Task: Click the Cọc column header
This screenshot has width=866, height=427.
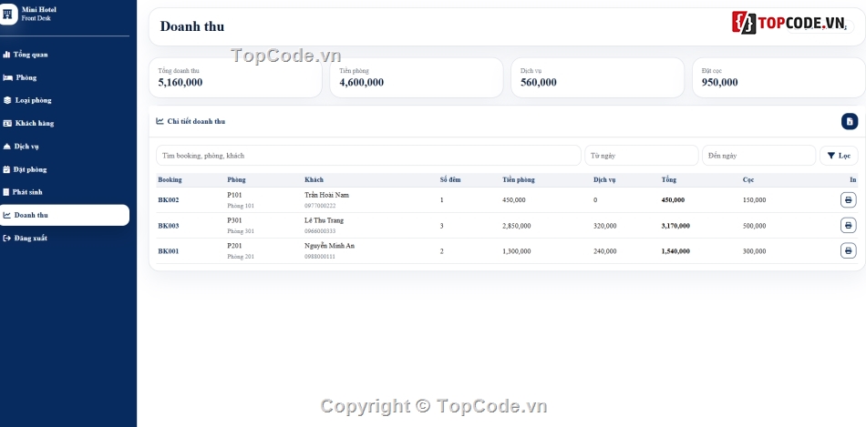Action: (748, 180)
